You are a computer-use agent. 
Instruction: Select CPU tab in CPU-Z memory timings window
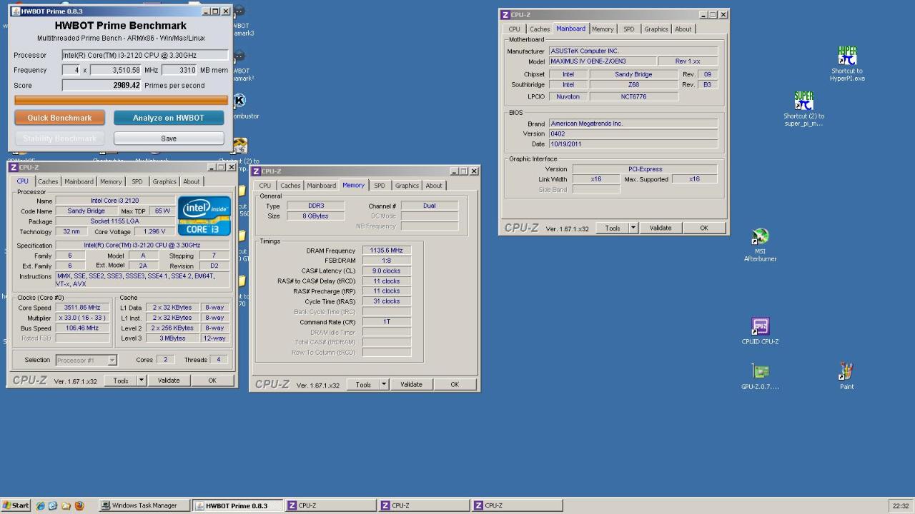point(265,186)
